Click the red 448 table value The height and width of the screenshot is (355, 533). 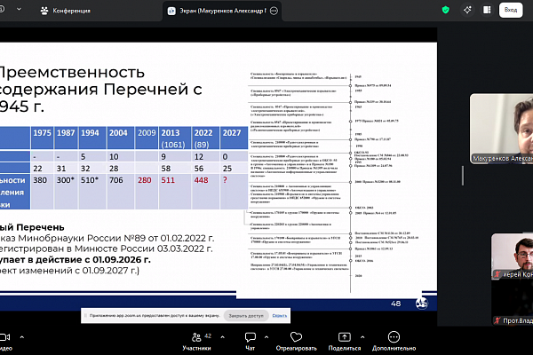click(201, 180)
